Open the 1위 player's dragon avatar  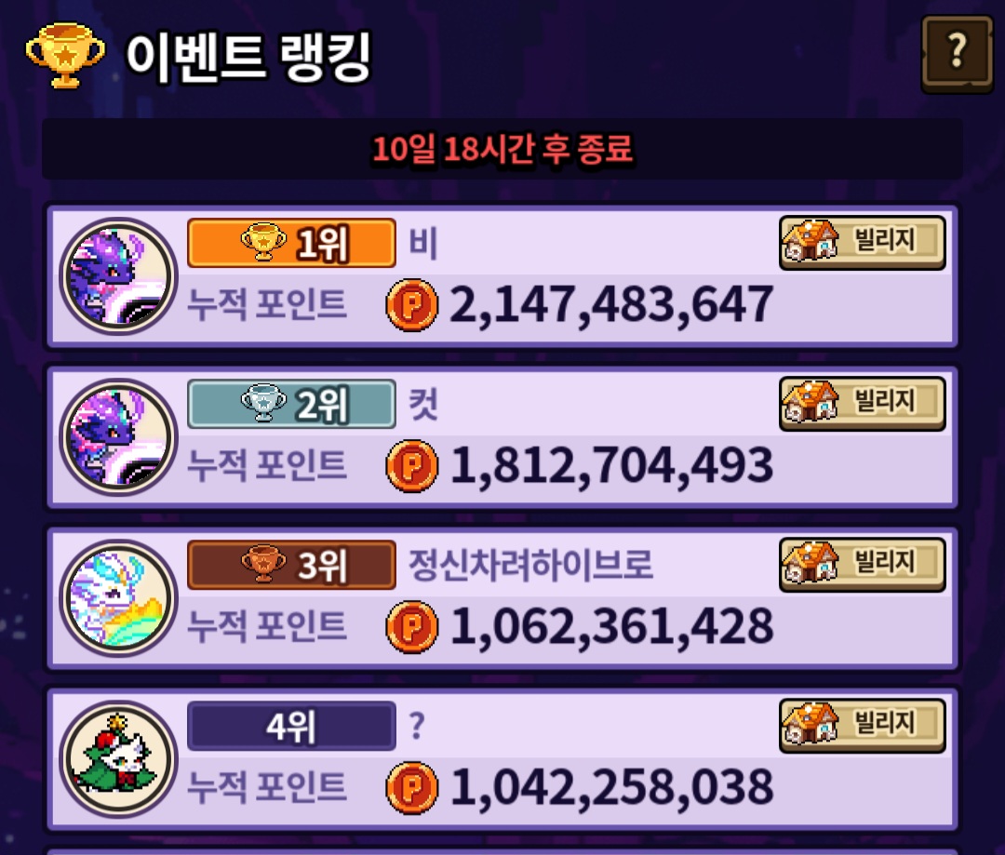coord(118,276)
